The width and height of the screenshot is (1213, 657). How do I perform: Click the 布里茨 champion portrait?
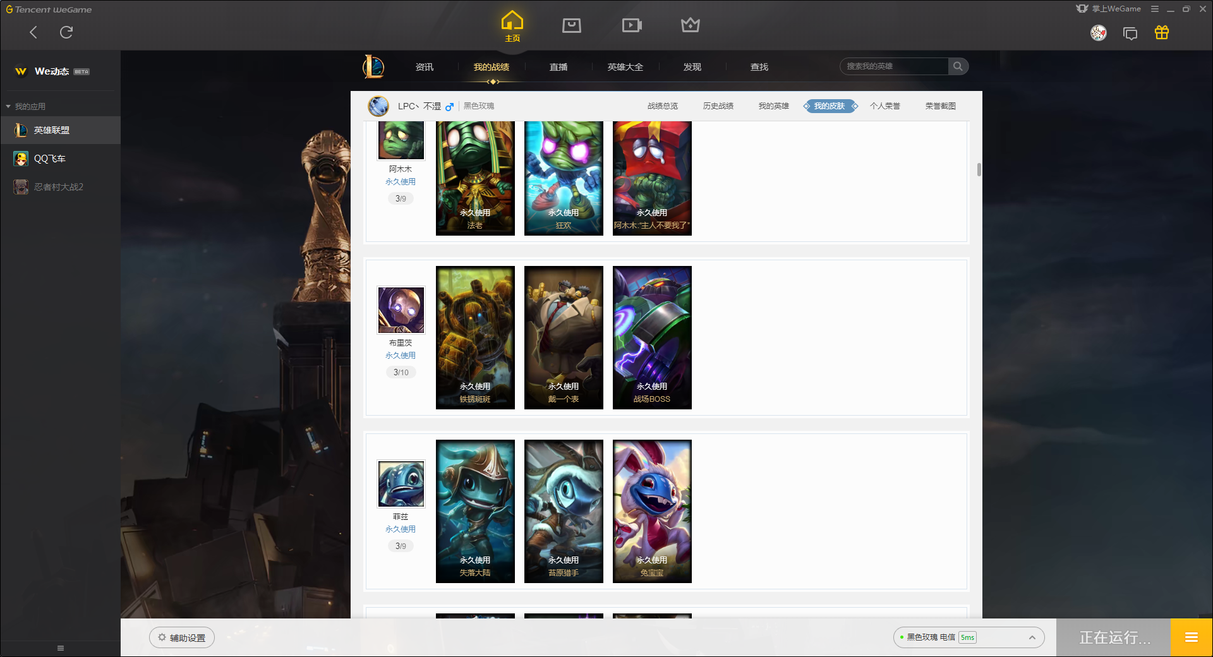(x=401, y=310)
